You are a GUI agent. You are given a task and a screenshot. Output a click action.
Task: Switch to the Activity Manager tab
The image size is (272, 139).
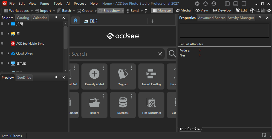pyautogui.click(x=241, y=18)
